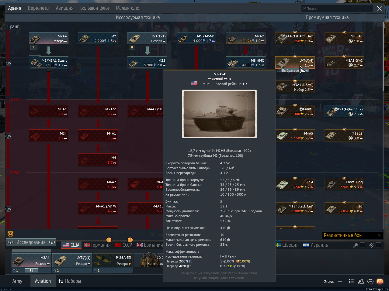Viewport: 389px width, 291px height.
Task: Select the M4A5 premium card
Action: [x=295, y=136]
